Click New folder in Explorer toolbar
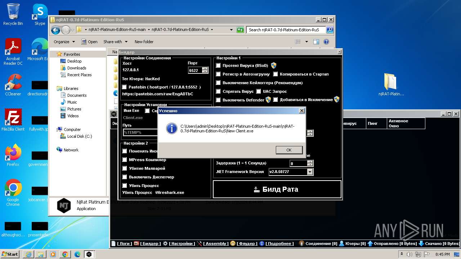Viewport: 461px width, 259px height. point(144,42)
